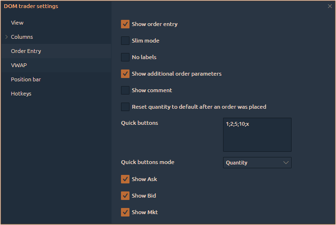This screenshot has width=336, height=225.
Task: Open the Hotkeys settings section
Action: click(21, 94)
